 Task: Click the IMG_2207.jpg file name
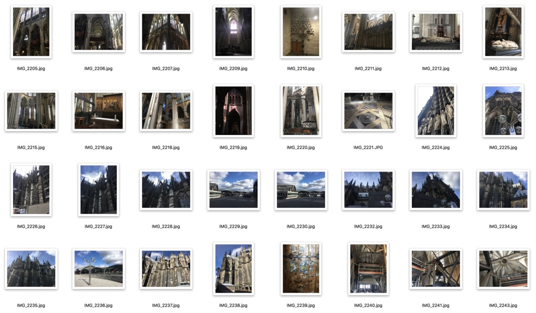[166, 69]
